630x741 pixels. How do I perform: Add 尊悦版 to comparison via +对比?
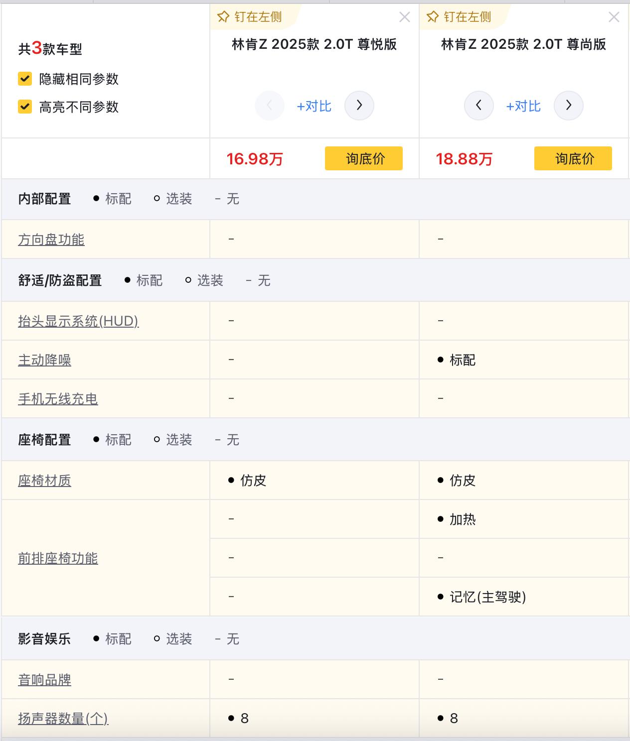pyautogui.click(x=314, y=106)
